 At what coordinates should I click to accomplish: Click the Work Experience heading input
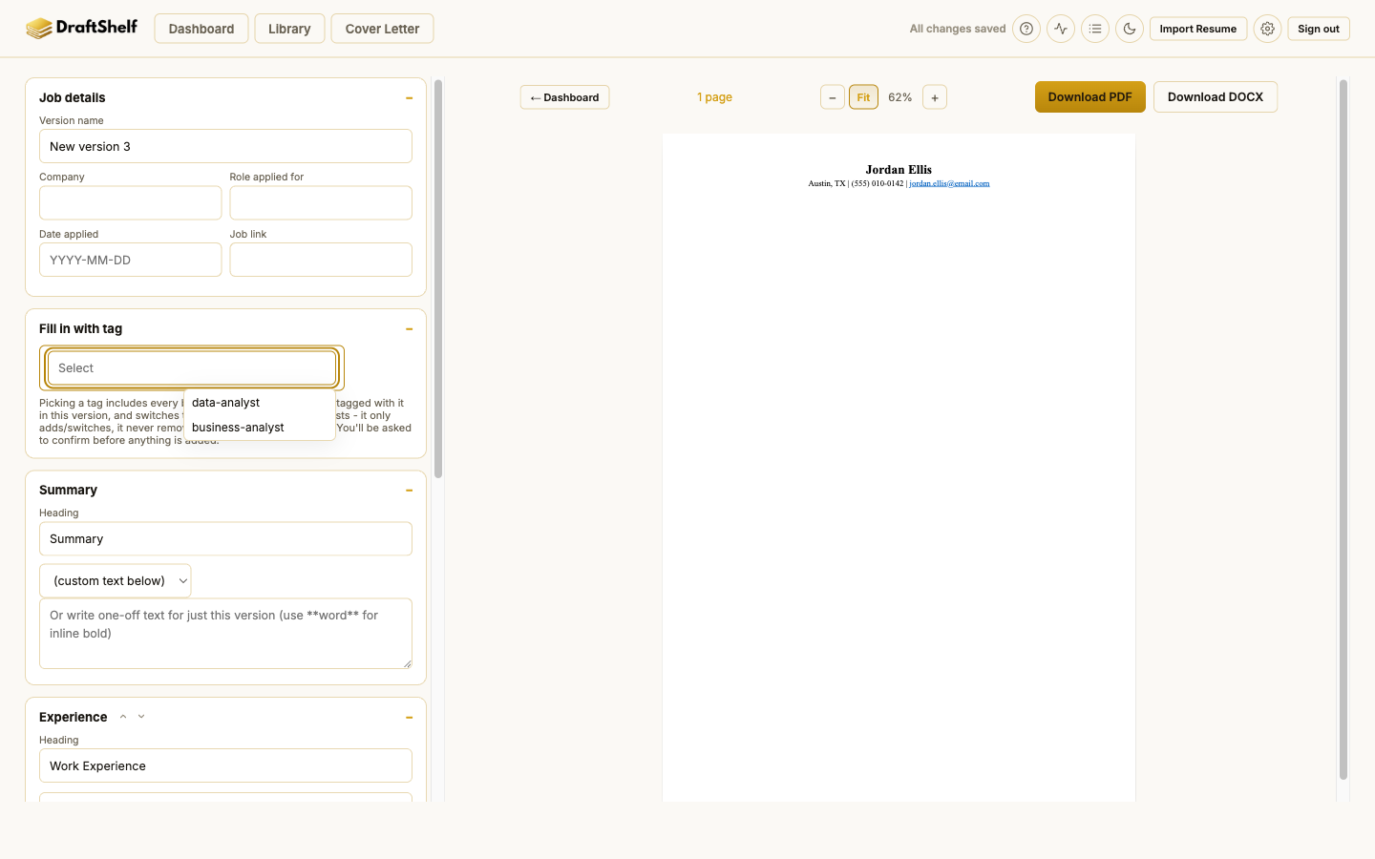pos(225,765)
